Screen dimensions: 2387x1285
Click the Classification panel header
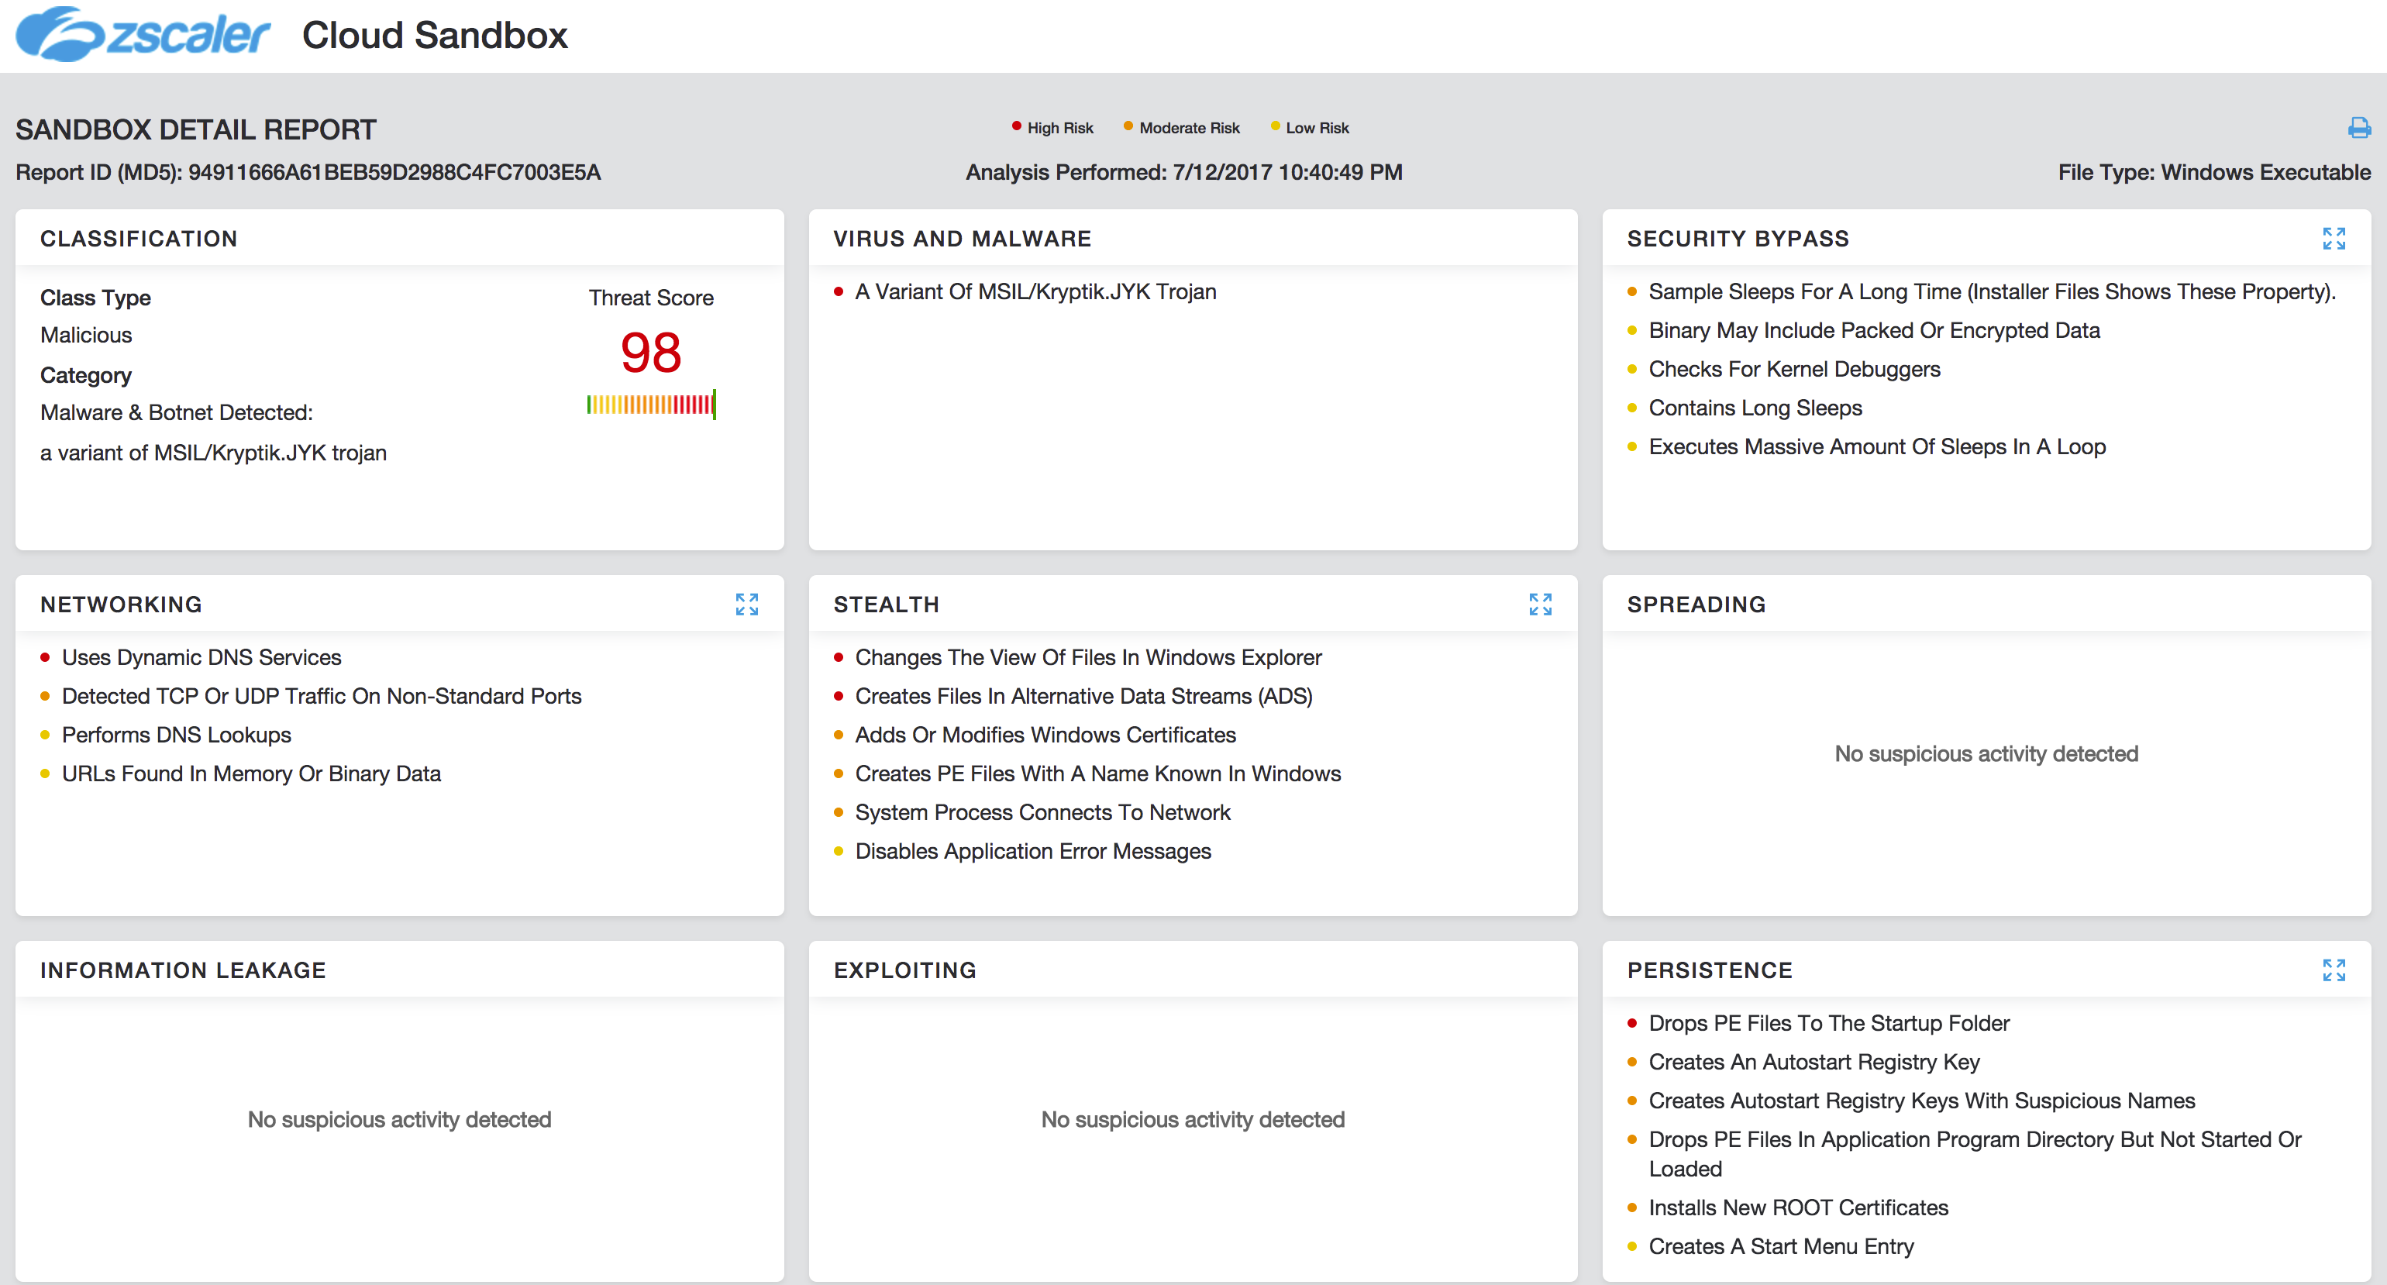[139, 239]
